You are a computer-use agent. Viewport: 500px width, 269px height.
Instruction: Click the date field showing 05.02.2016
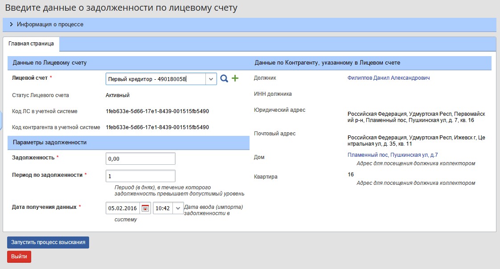click(x=123, y=208)
